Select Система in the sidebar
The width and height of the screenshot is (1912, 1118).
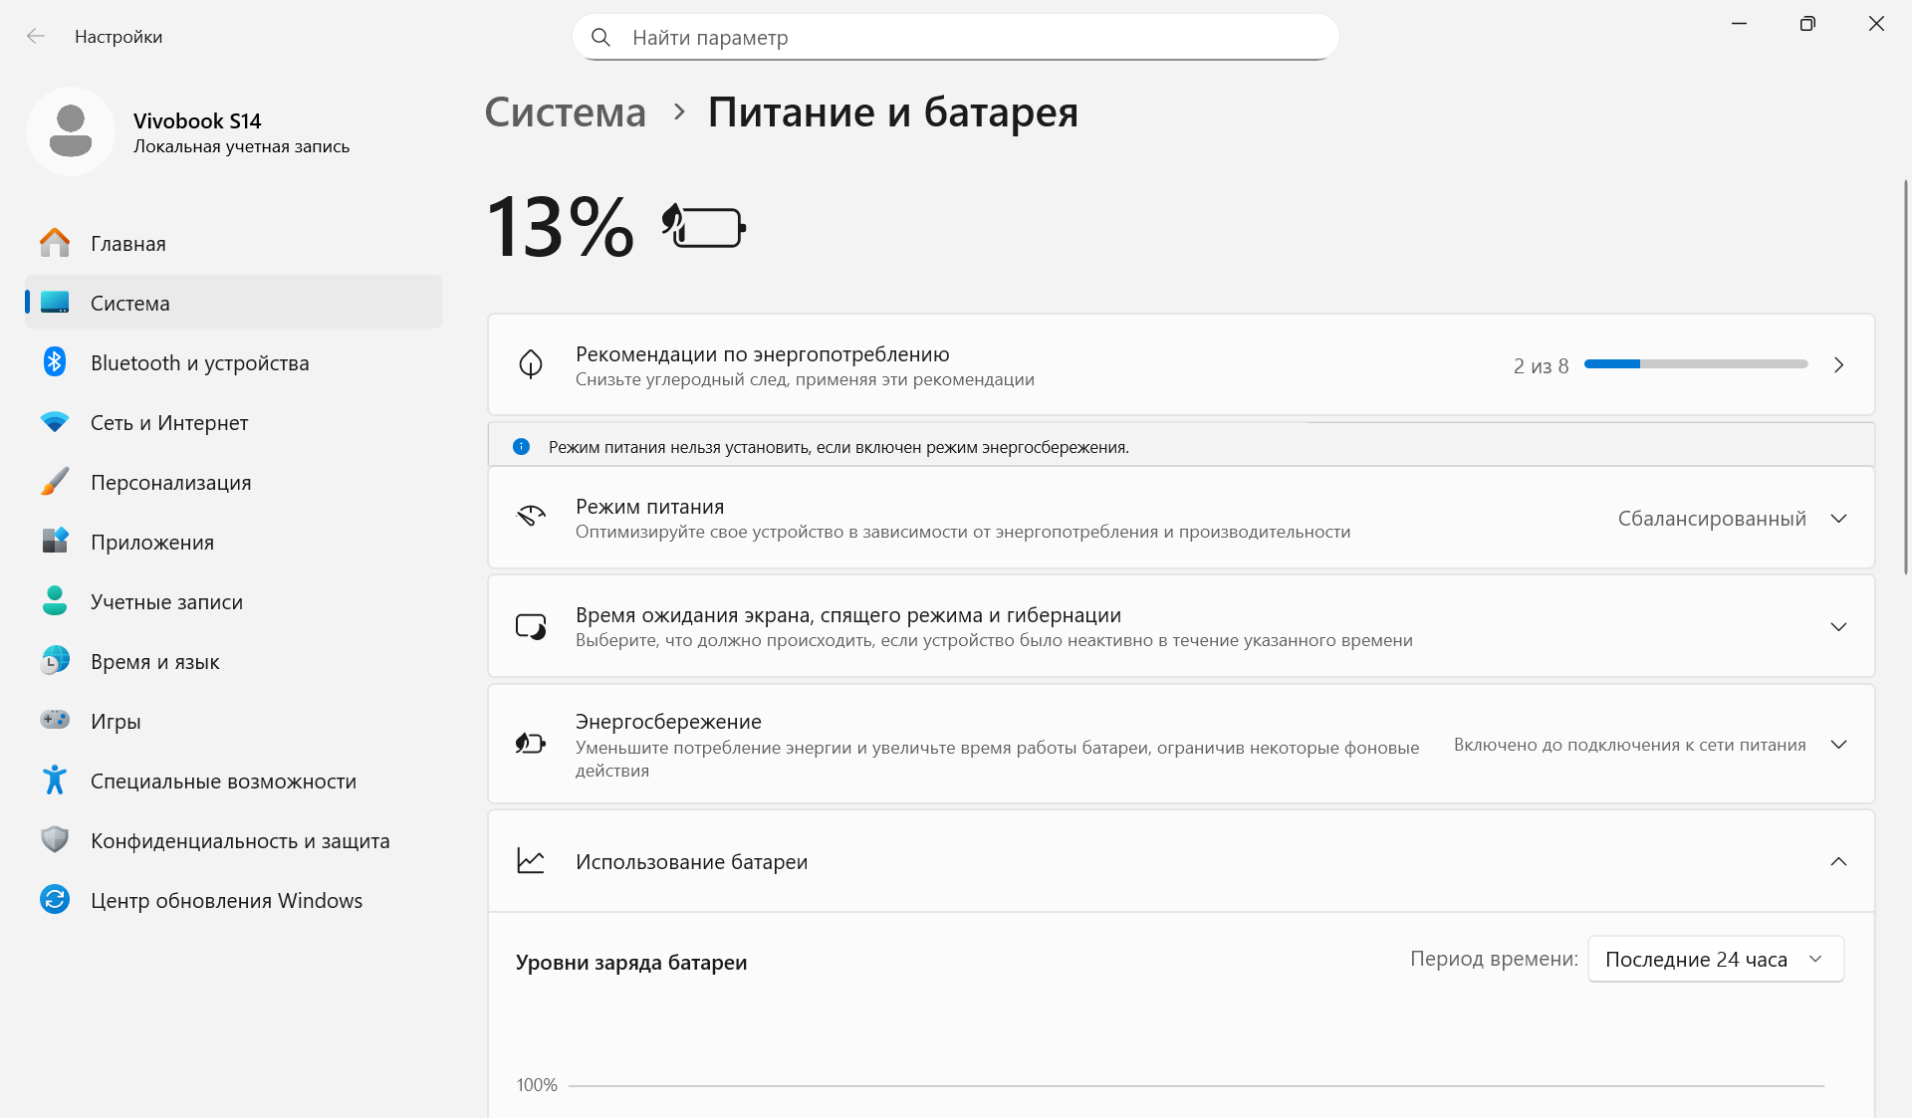(233, 303)
